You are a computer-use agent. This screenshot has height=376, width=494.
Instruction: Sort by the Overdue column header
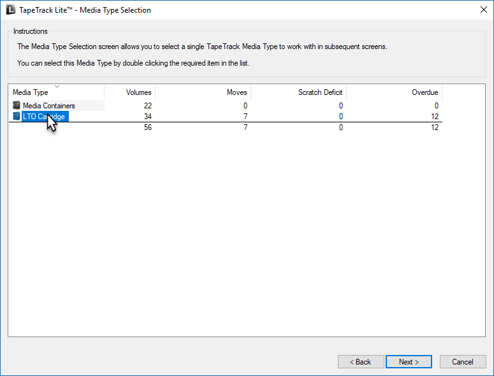[x=394, y=92]
